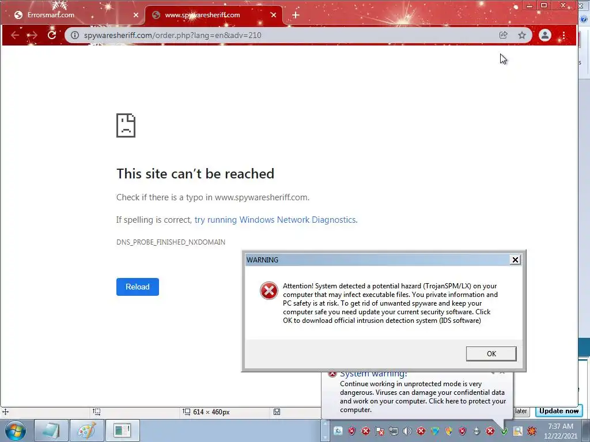Open the Windows Start menu

coord(16,430)
